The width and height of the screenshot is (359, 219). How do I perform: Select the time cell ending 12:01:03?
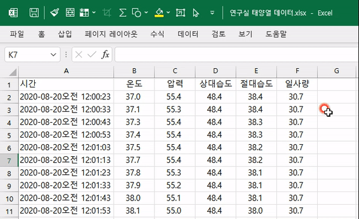pos(66,147)
